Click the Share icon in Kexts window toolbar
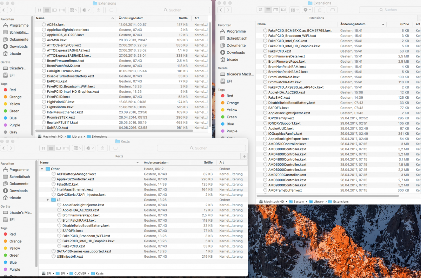This screenshot has width=421, height=278. 102,148
